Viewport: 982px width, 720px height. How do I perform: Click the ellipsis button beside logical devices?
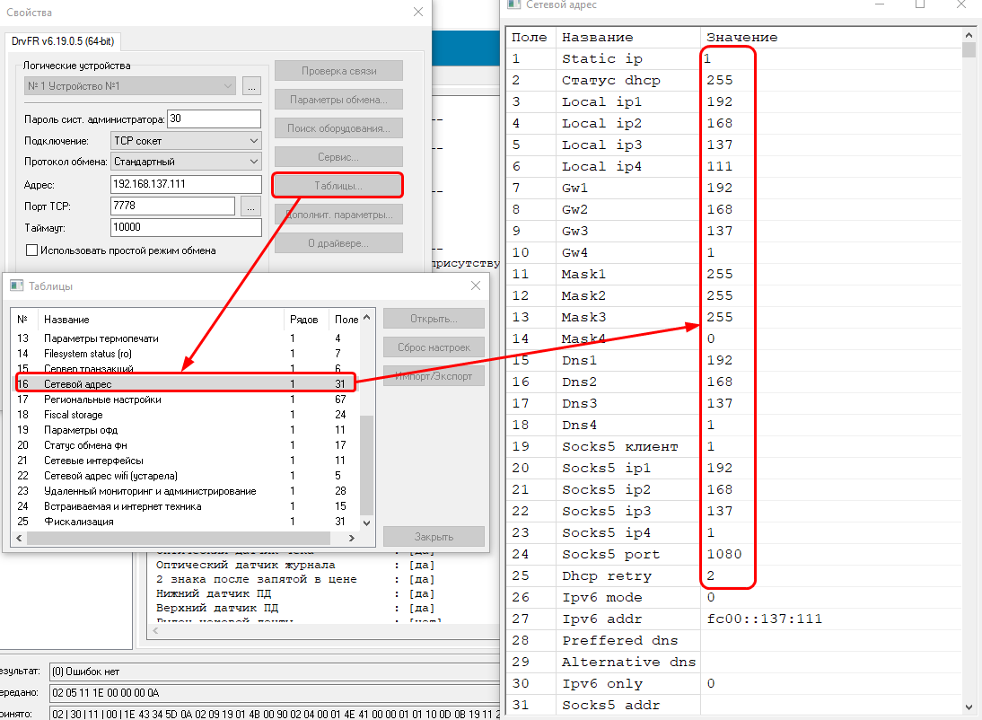pos(251,86)
